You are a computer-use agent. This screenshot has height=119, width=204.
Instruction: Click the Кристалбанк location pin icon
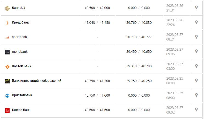[196, 95]
